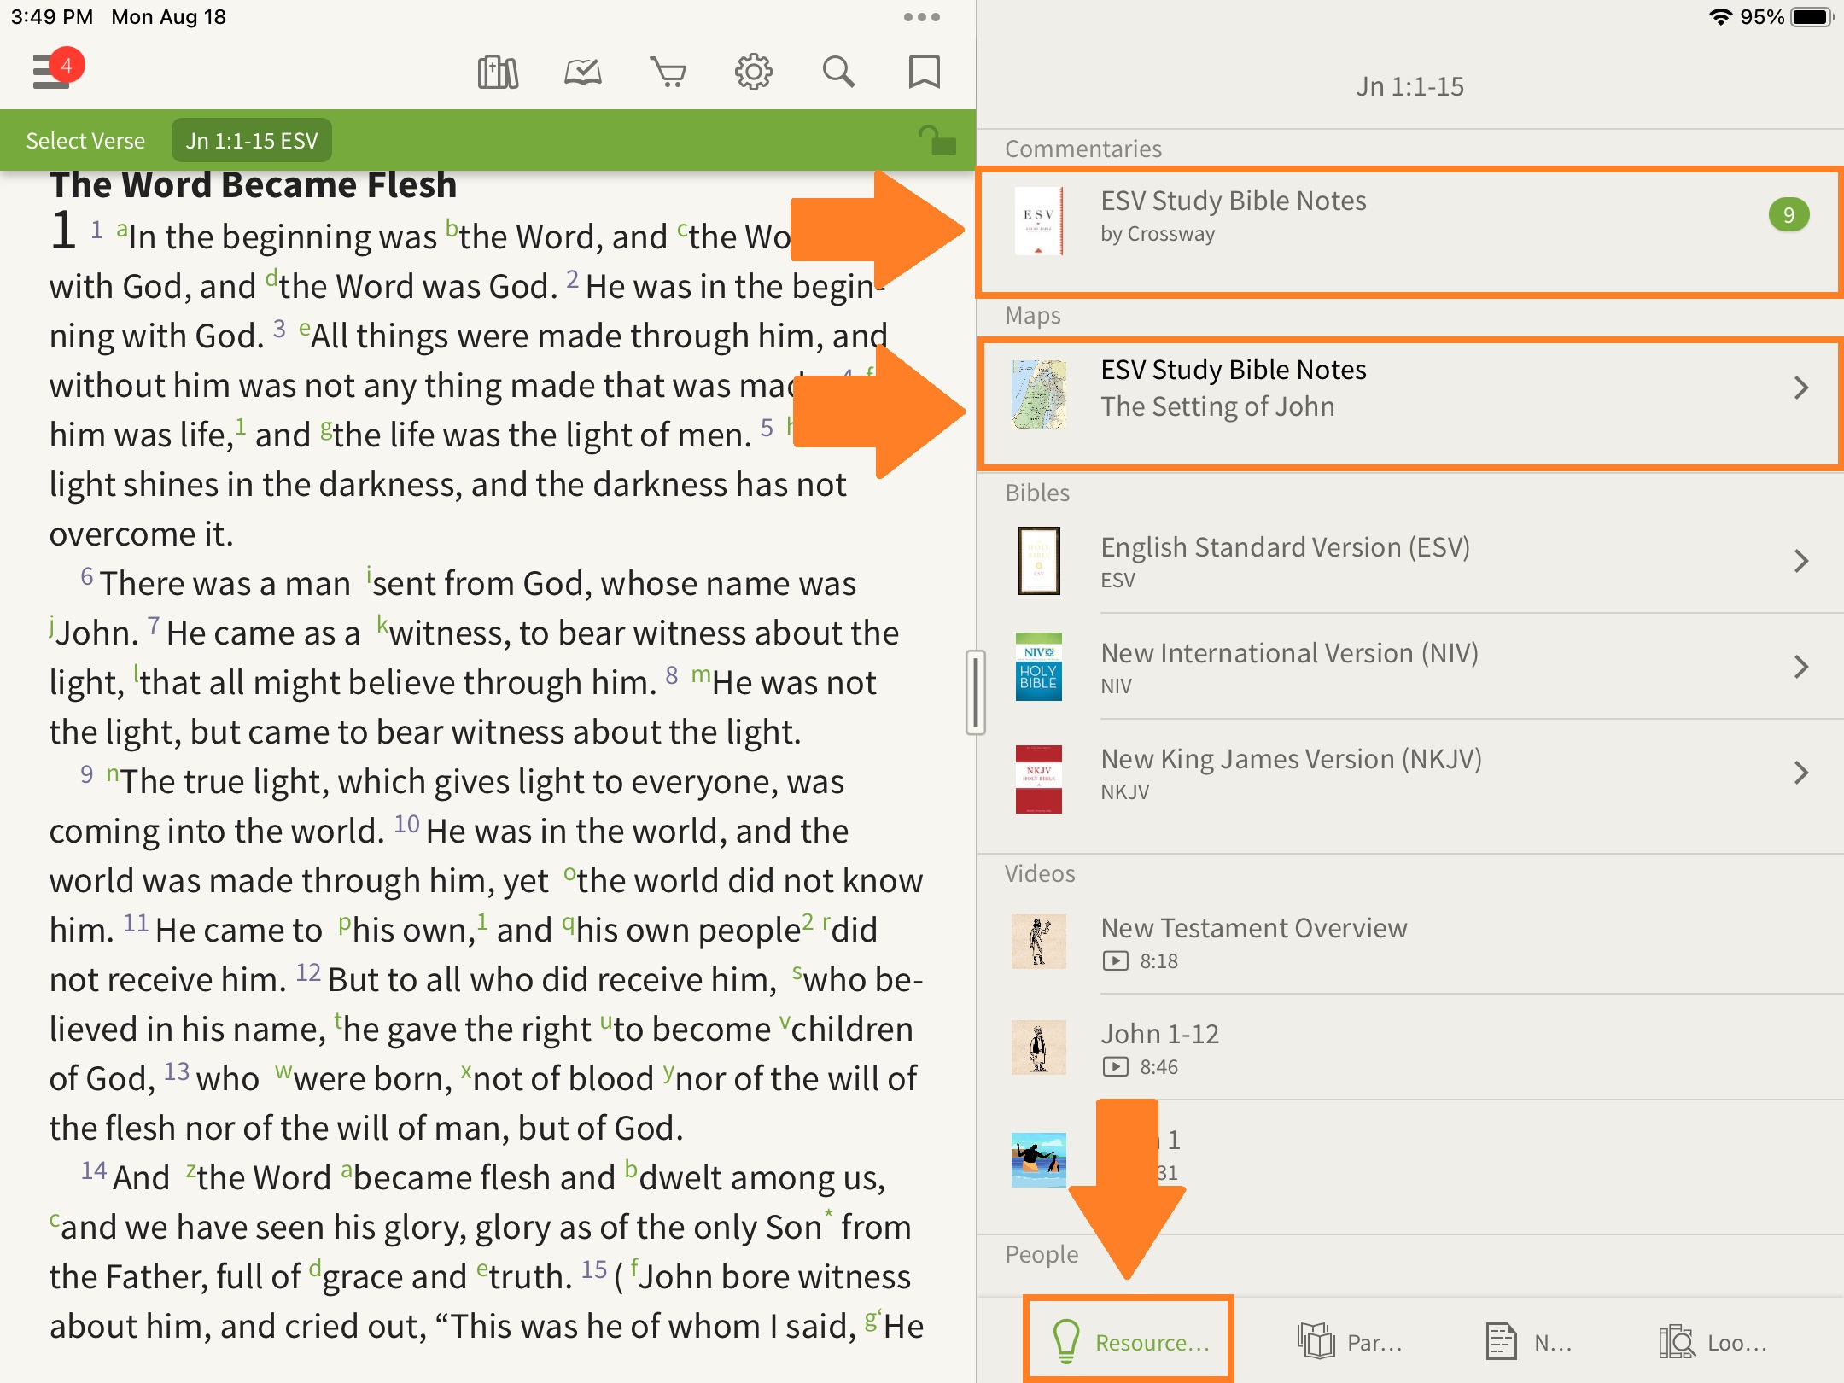Screen dimensions: 1844x1383
Task: Open New International Version (NIV)
Action: coord(1409,667)
